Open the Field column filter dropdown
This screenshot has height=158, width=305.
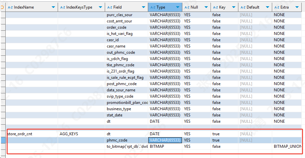click(144, 7)
